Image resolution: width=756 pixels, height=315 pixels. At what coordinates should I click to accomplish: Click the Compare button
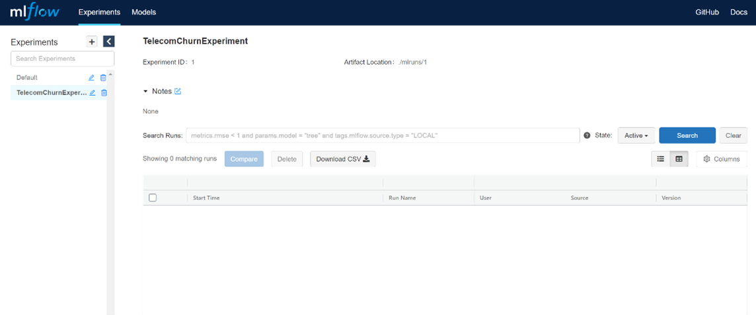coord(244,159)
